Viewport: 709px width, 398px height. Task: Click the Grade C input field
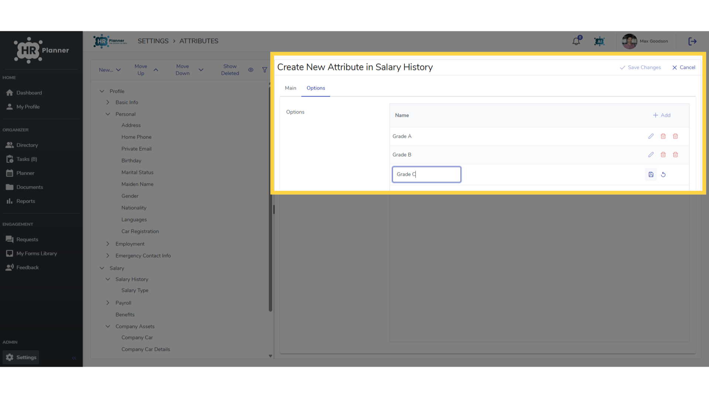[427, 174]
